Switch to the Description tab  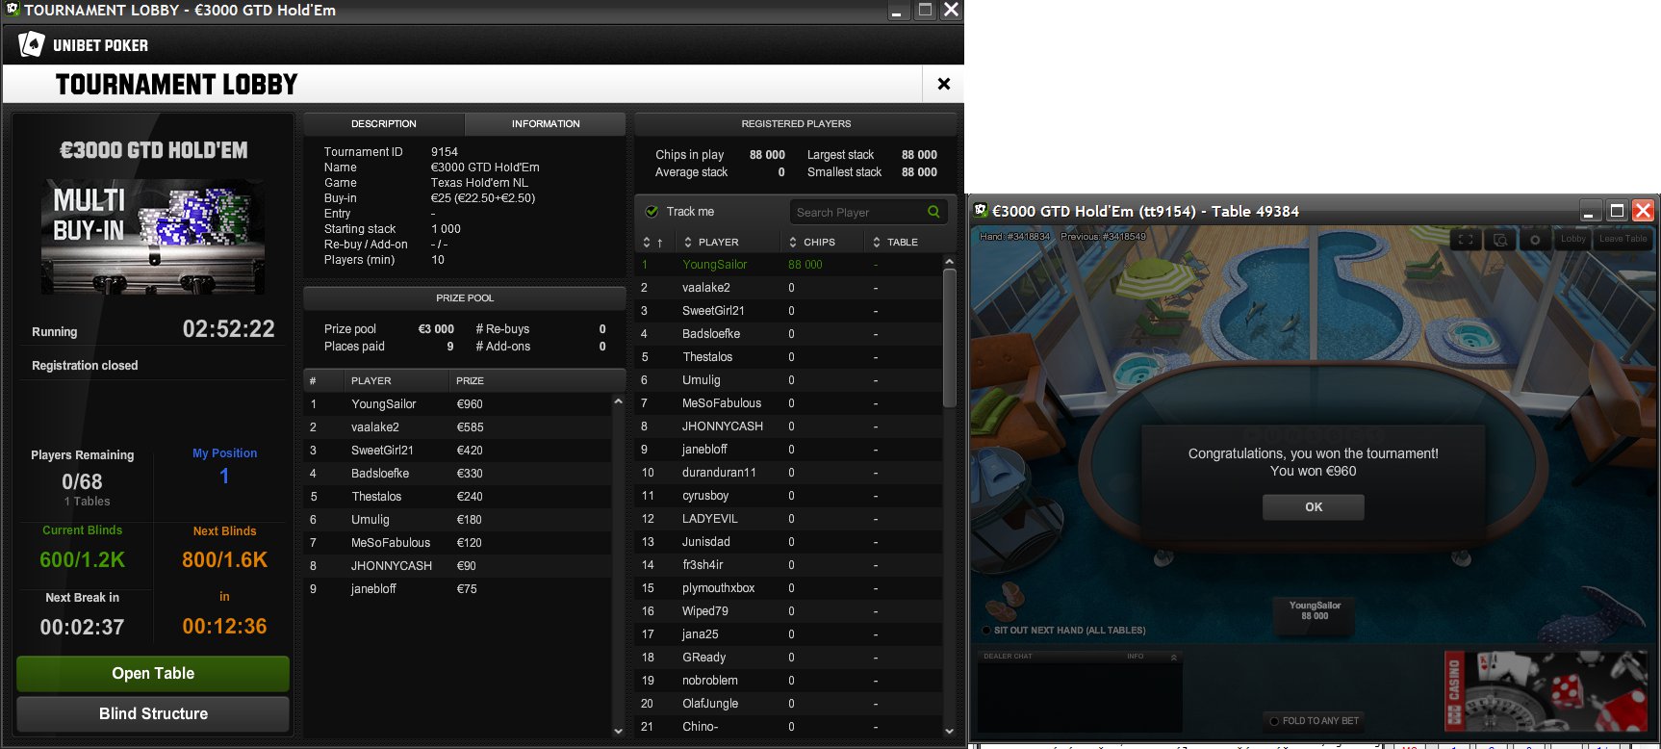(384, 124)
